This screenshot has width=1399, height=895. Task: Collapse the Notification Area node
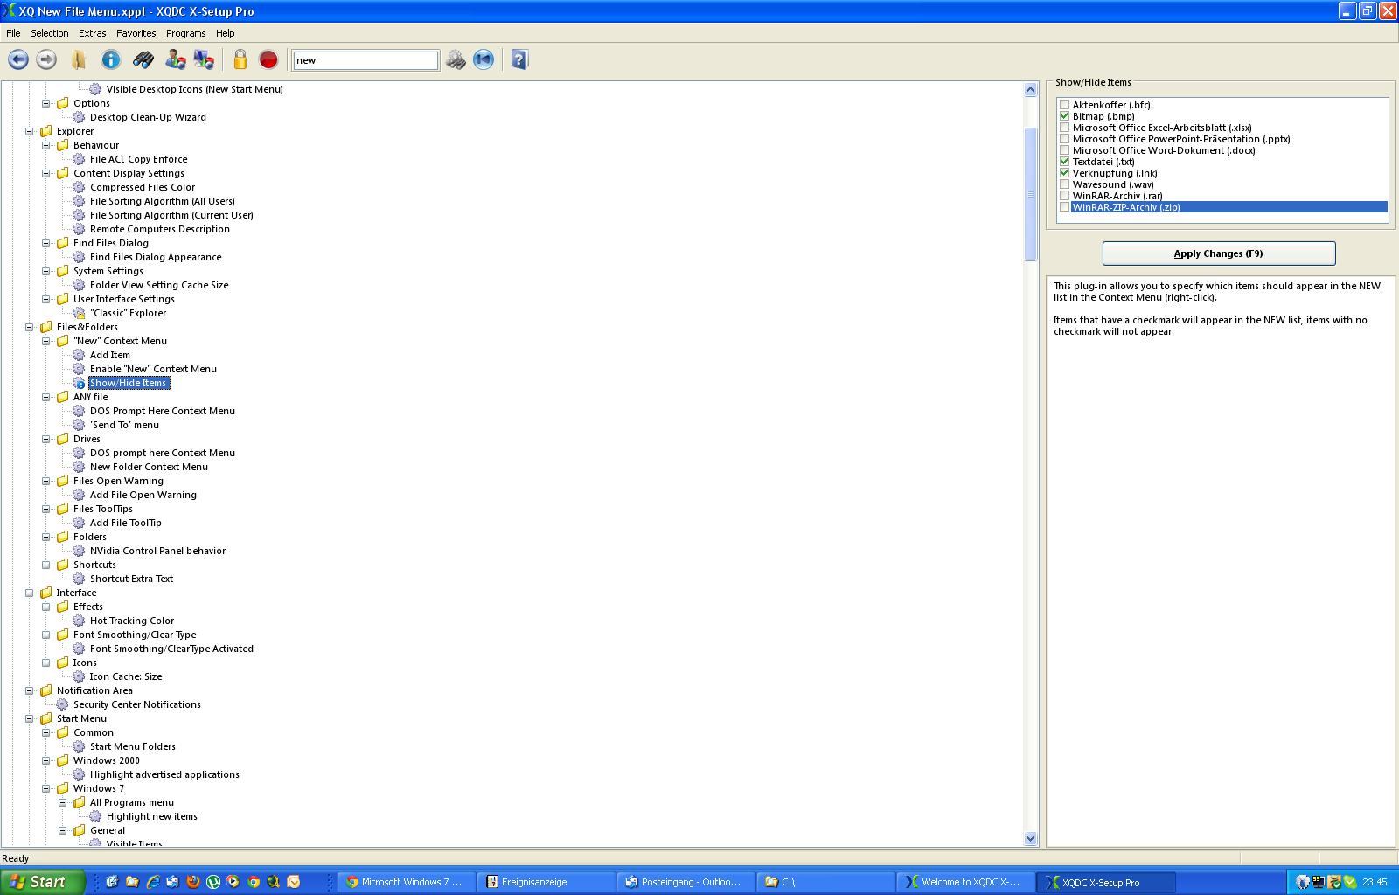[29, 690]
